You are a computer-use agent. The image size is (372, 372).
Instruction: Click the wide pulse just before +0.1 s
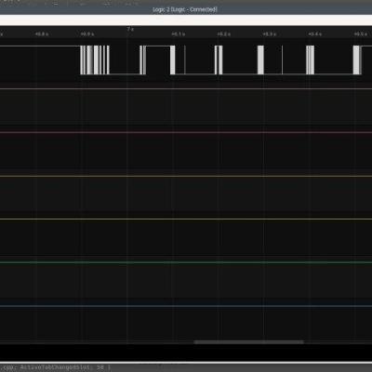173,60
